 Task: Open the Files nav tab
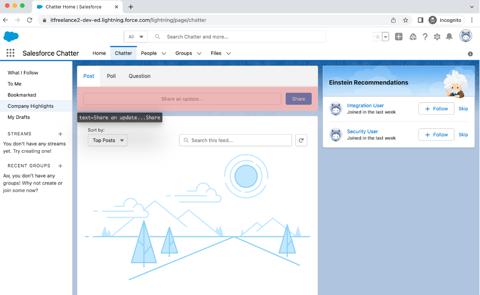pos(216,53)
